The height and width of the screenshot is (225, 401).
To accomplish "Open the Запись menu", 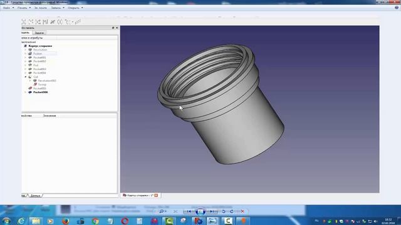I will pyautogui.click(x=58, y=8).
